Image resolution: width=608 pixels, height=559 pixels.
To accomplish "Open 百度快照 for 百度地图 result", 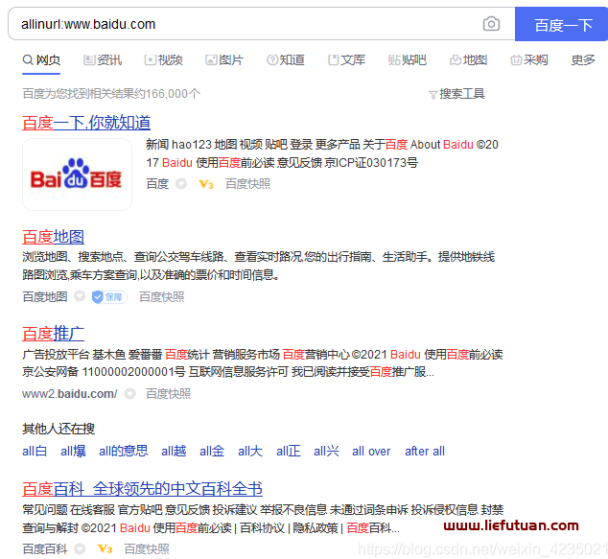I will 162,297.
